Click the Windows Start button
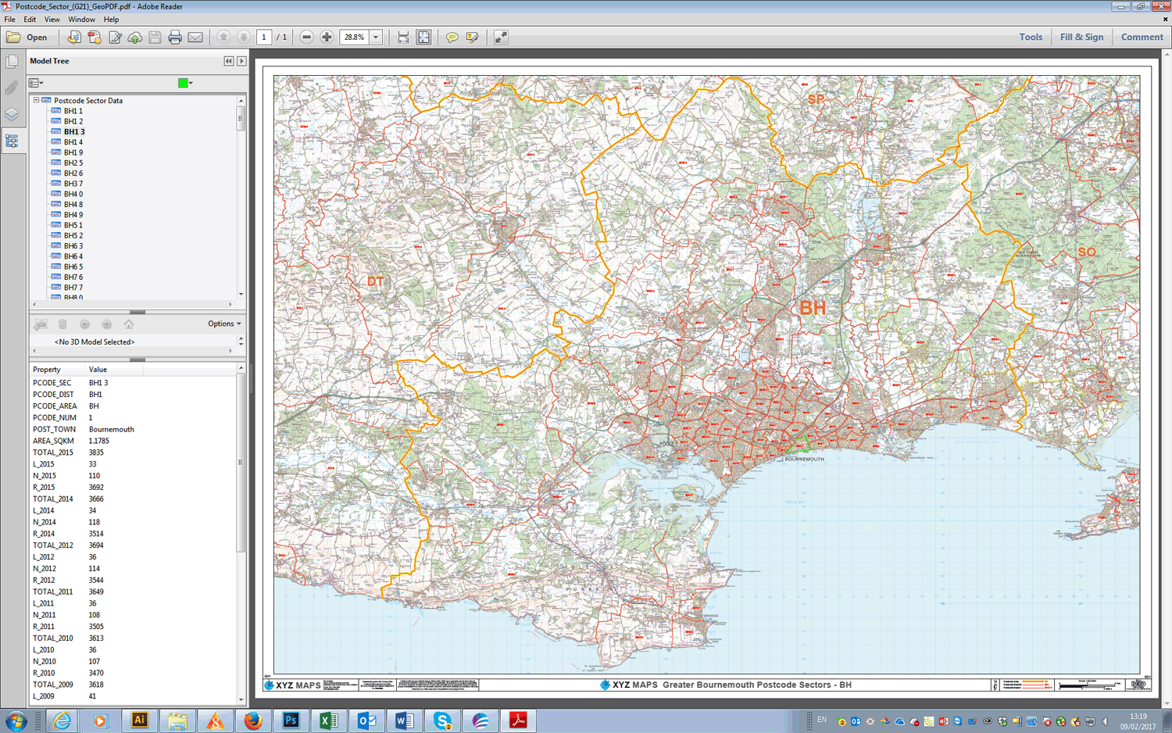 (x=15, y=720)
